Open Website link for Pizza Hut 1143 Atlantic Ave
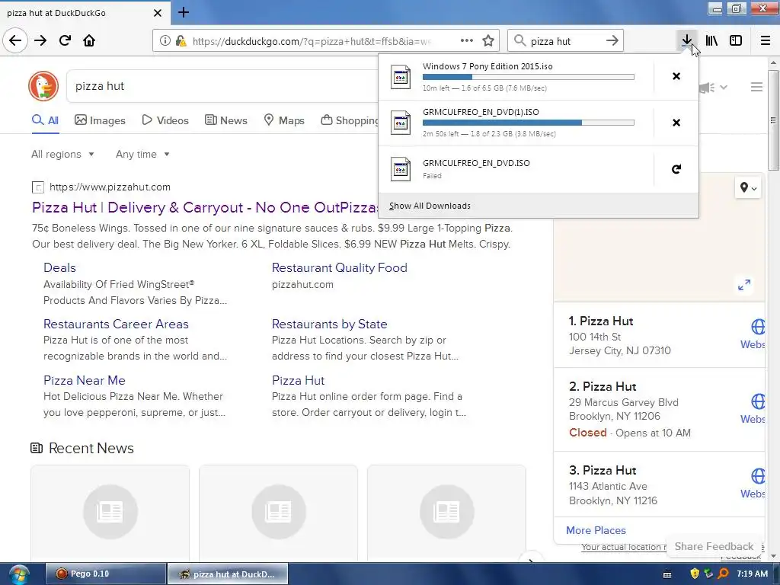The width and height of the screenshot is (780, 585). 753,484
